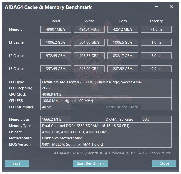
Task: Click CPU Clock field 4048.9 MHz
Action: coord(106,94)
